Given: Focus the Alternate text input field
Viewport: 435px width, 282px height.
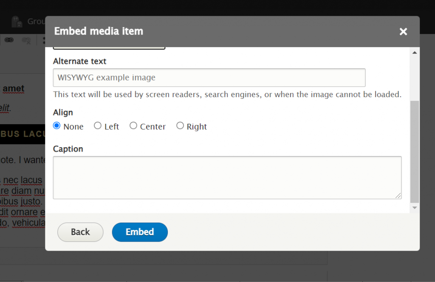Looking at the screenshot, I should (209, 78).
